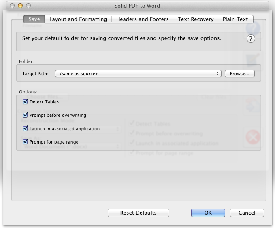Click the question mark help icon
Viewport: 275px width, 228px height.
point(251,39)
